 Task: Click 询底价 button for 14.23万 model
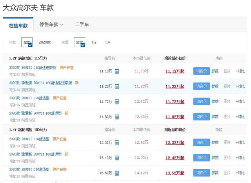[202, 86]
